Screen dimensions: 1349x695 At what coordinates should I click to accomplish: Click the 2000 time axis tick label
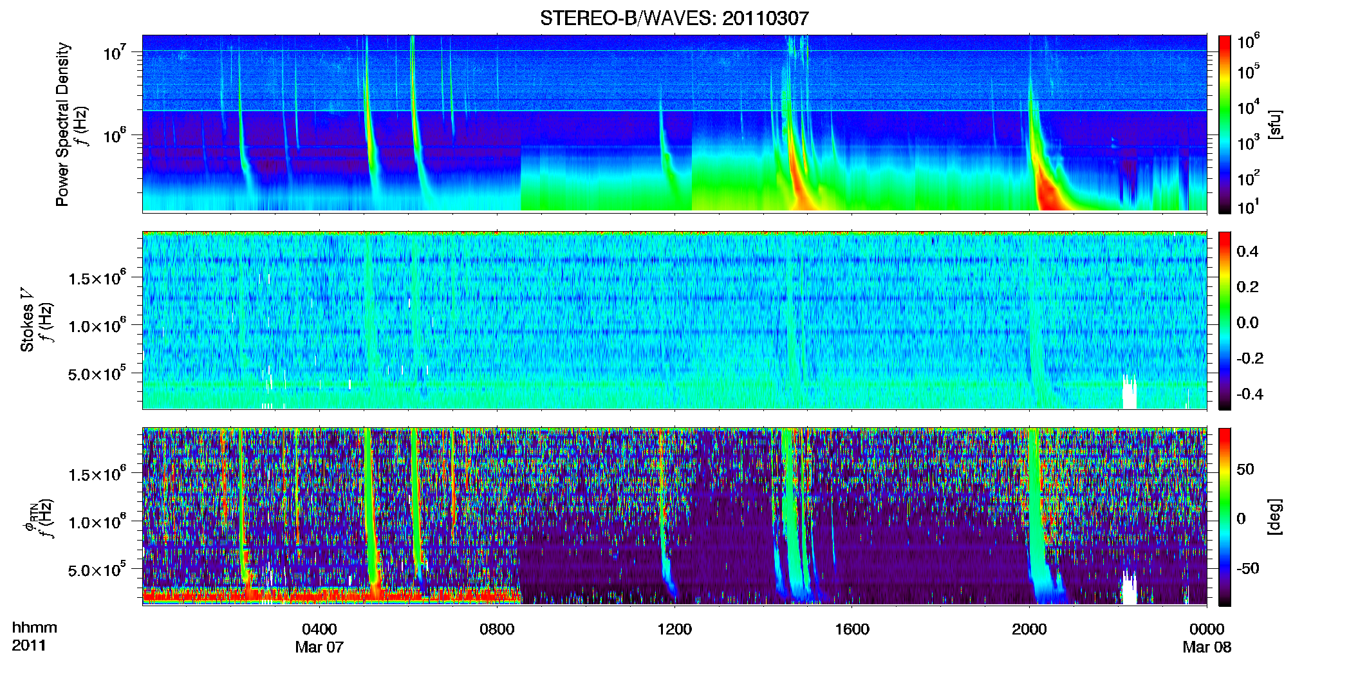(x=1029, y=629)
